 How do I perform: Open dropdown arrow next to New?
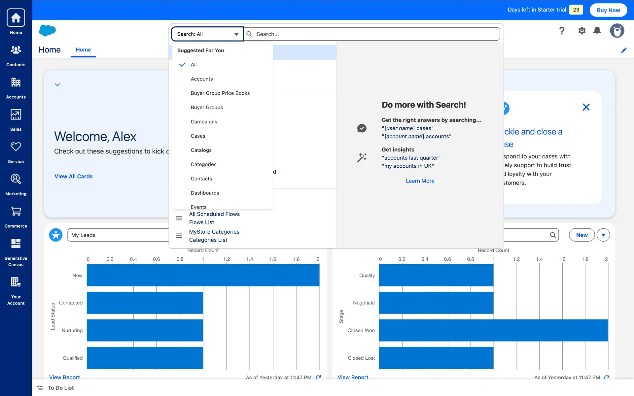(x=603, y=235)
